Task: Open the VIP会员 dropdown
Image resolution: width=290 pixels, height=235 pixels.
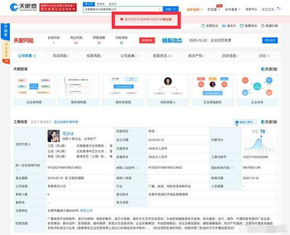Action: point(195,10)
